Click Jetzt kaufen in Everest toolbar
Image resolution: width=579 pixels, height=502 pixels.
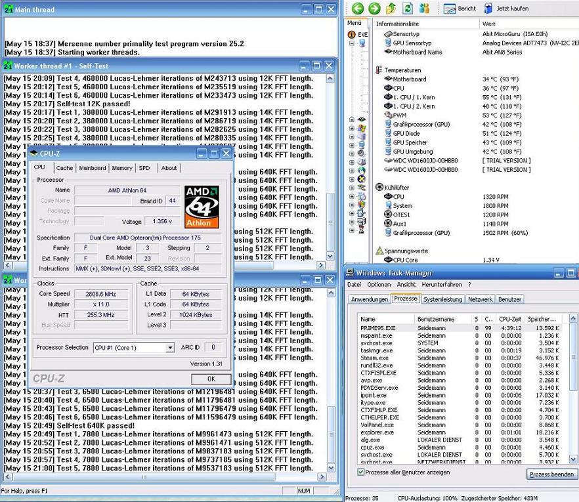506,8
